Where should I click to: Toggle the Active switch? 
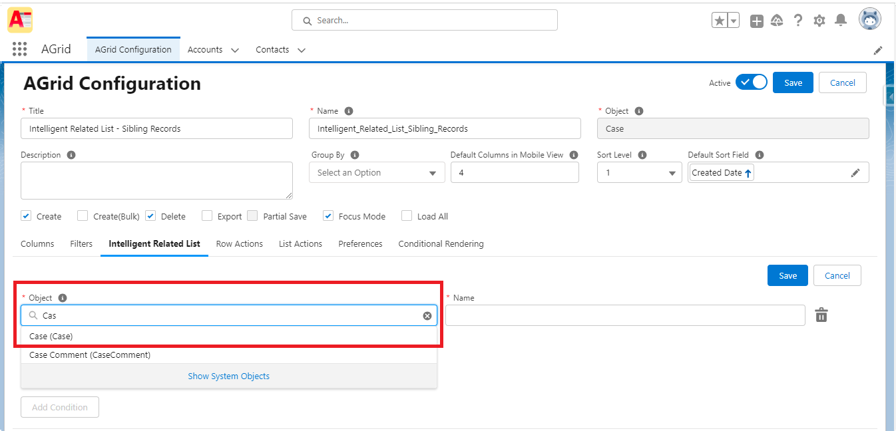[x=752, y=82]
